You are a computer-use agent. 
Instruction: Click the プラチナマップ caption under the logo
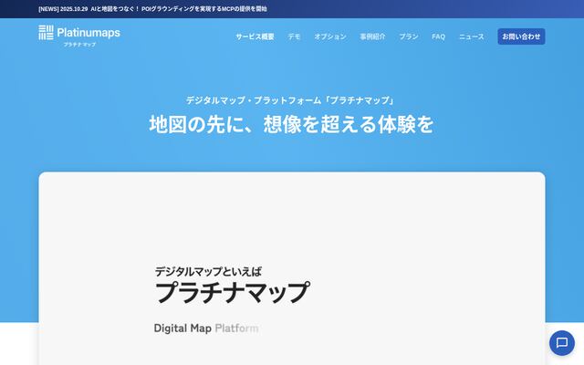coord(79,45)
